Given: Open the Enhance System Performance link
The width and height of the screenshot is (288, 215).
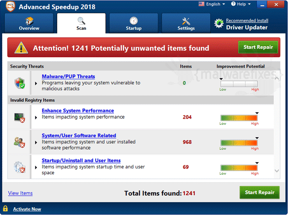Looking at the screenshot, I should (x=78, y=110).
